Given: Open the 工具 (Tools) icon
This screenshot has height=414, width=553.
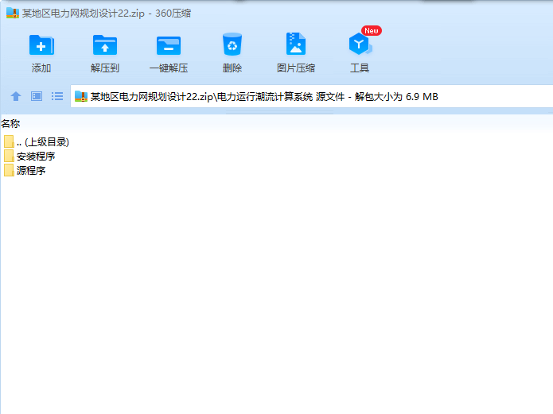Looking at the screenshot, I should (360, 44).
